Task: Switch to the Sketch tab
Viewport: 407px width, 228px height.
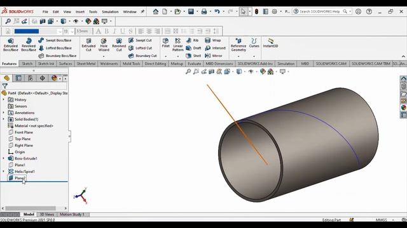Action: click(x=27, y=63)
